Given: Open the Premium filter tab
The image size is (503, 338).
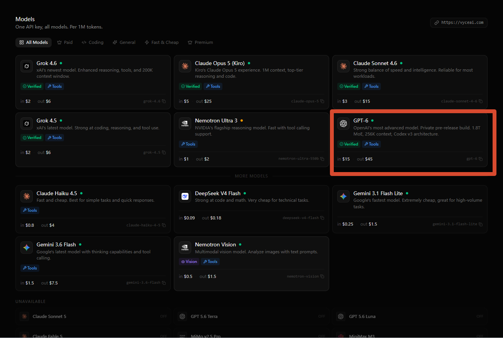Looking at the screenshot, I should pos(200,42).
